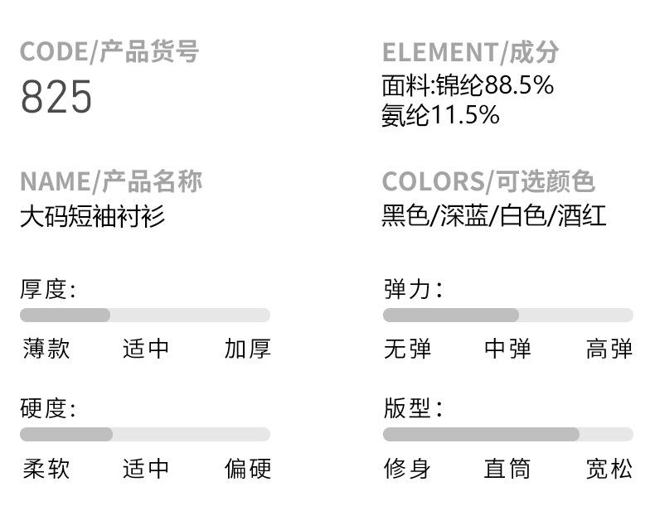
Task: Click the 硬度 hardness slider bar
Action: coord(145,435)
